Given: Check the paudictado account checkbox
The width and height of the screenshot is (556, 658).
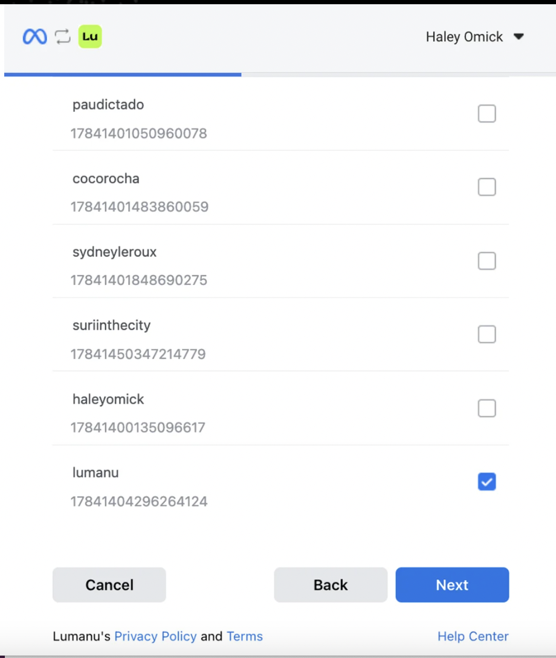Looking at the screenshot, I should (x=486, y=113).
